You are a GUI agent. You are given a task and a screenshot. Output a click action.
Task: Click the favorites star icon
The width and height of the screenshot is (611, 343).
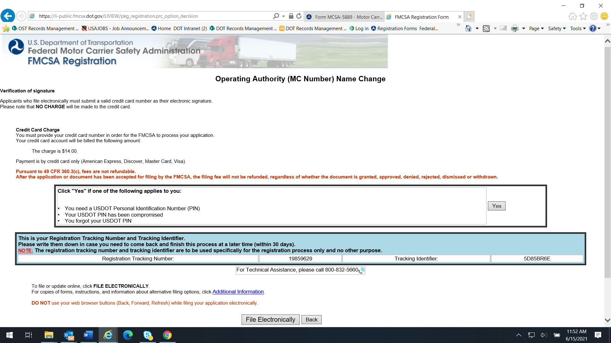point(583,16)
